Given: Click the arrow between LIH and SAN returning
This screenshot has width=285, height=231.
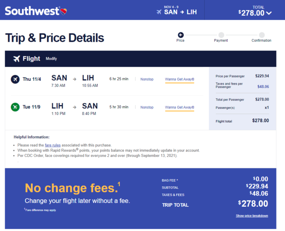Looking at the screenshot, I should (74, 107).
